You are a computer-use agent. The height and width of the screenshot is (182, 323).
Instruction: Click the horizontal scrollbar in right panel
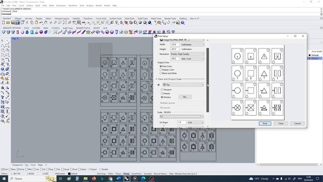point(288,164)
